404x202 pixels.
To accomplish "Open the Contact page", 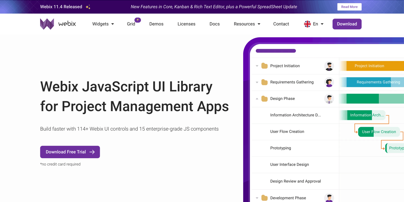I will [x=281, y=24].
